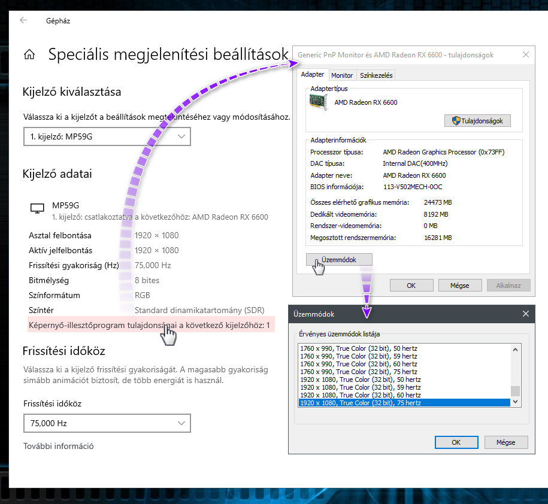Viewport: 548px width, 504px height.
Task: Click the Tulajdonságok button with shield
Action: 477,121
